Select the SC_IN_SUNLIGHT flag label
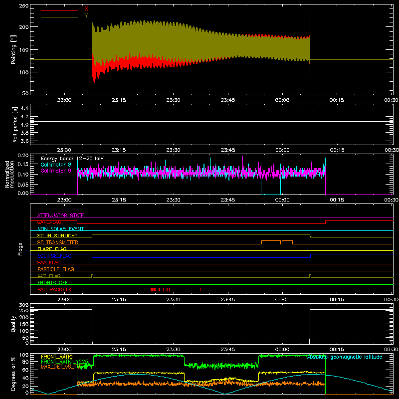 [57, 235]
